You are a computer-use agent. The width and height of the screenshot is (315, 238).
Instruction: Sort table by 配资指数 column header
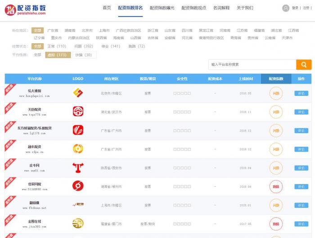276,79
